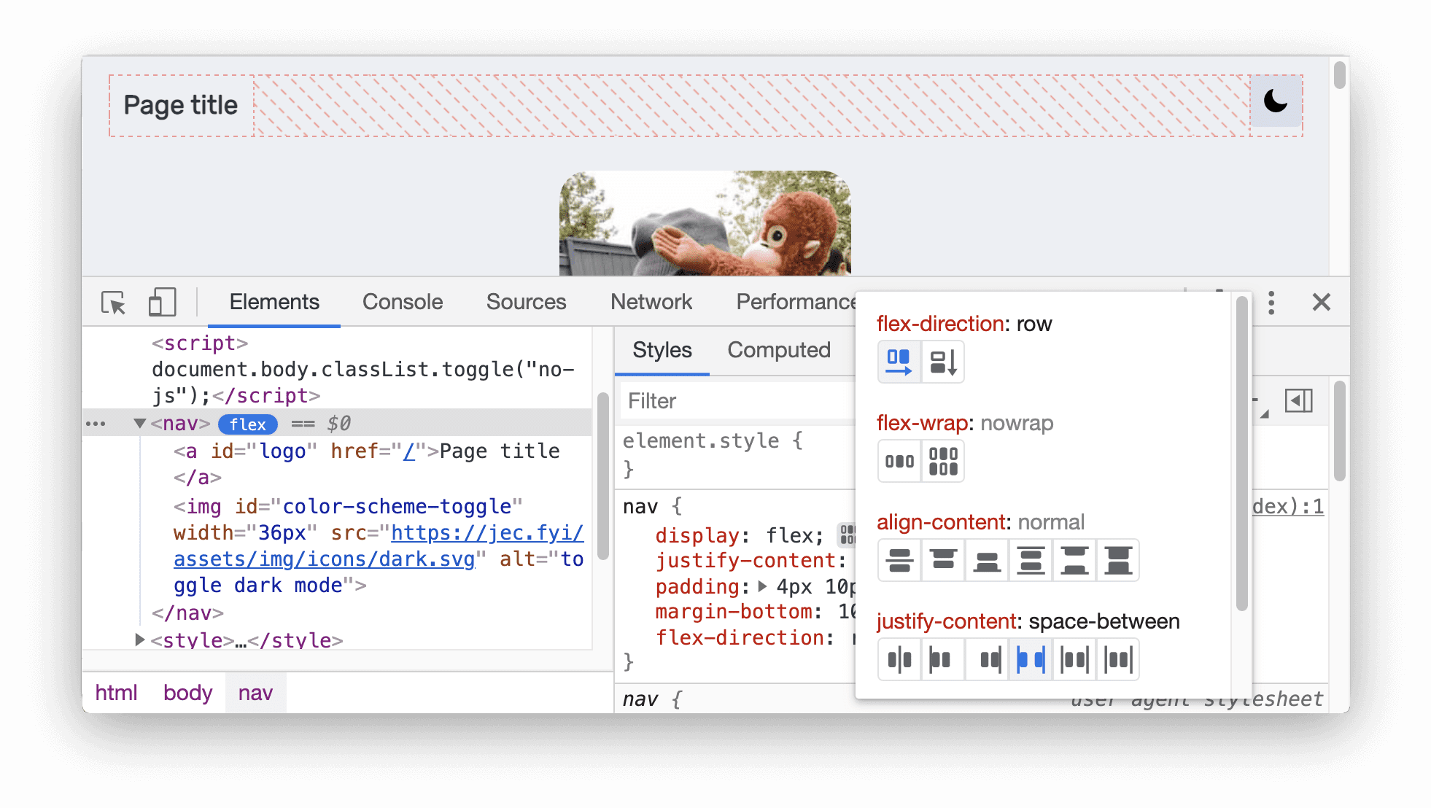The width and height of the screenshot is (1431, 808).
Task: Select flex-wrap nowrap icon
Action: (896, 458)
